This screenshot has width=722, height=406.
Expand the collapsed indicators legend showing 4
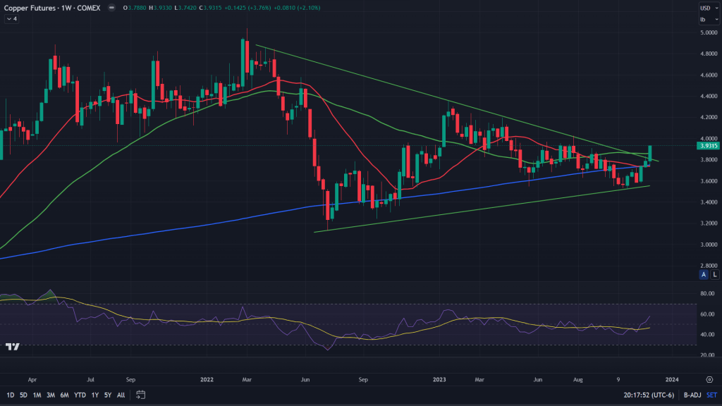pos(12,19)
